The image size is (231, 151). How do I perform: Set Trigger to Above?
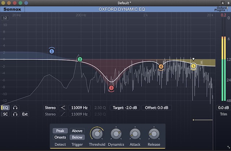[77, 131]
